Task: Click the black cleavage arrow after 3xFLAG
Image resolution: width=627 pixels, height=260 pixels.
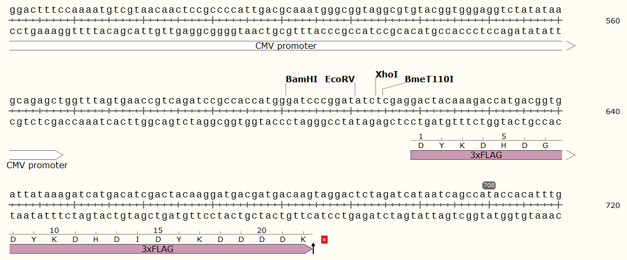Action: click(313, 248)
